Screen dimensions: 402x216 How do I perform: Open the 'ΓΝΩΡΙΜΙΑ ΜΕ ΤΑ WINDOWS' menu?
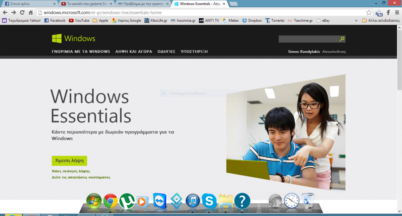81,51
